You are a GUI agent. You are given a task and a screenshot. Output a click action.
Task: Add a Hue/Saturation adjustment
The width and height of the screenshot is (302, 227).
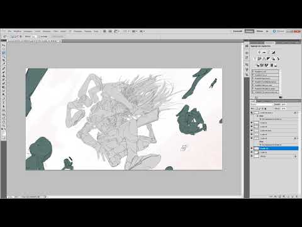tap(259, 59)
